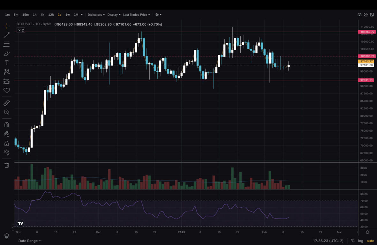Select the trend line drawing tool
This screenshot has height=245, width=377.
tap(6, 35)
